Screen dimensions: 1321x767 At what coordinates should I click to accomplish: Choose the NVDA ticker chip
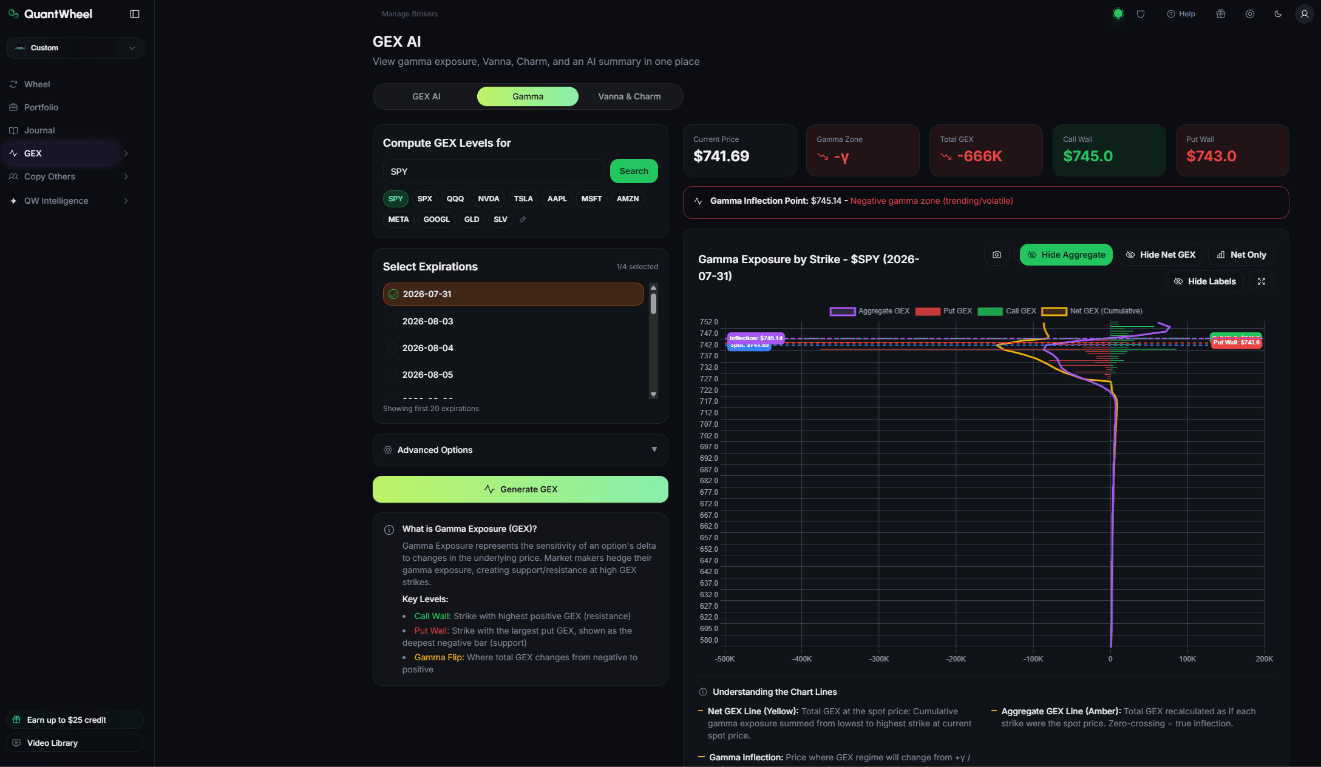coord(489,199)
